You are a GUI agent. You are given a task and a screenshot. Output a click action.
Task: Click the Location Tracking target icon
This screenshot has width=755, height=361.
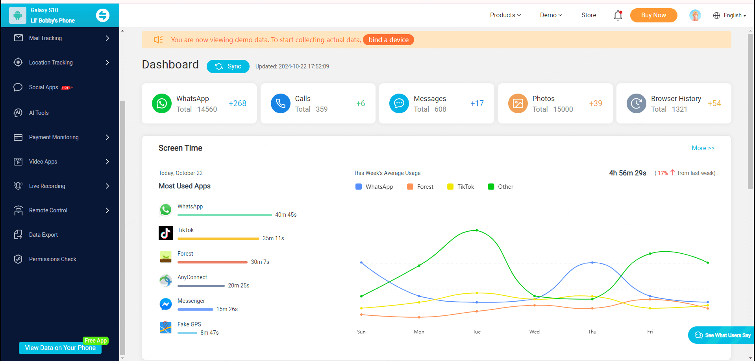tap(18, 62)
